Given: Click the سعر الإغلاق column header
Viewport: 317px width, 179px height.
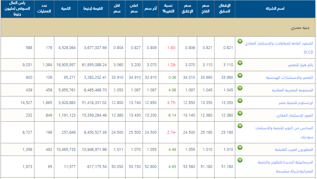Looking at the screenshot, I should [x=187, y=9].
